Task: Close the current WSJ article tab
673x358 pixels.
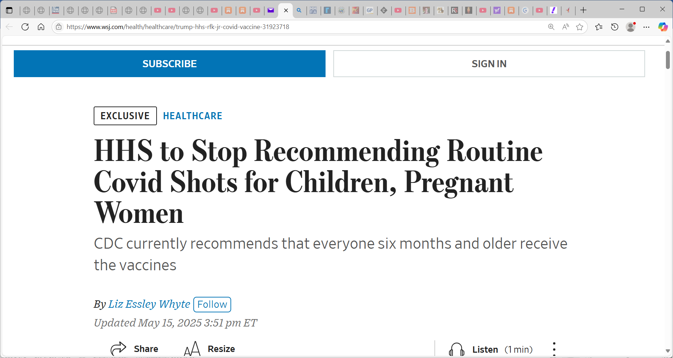Action: tap(286, 10)
